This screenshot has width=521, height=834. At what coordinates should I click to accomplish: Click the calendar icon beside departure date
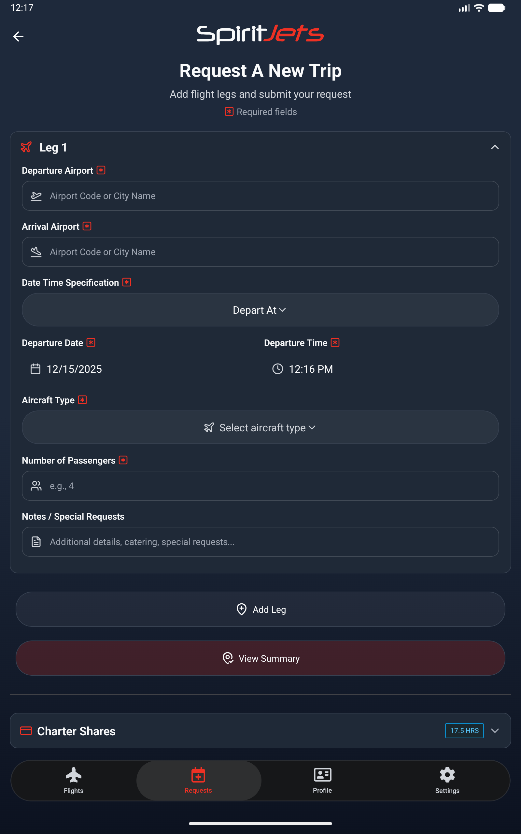35,369
